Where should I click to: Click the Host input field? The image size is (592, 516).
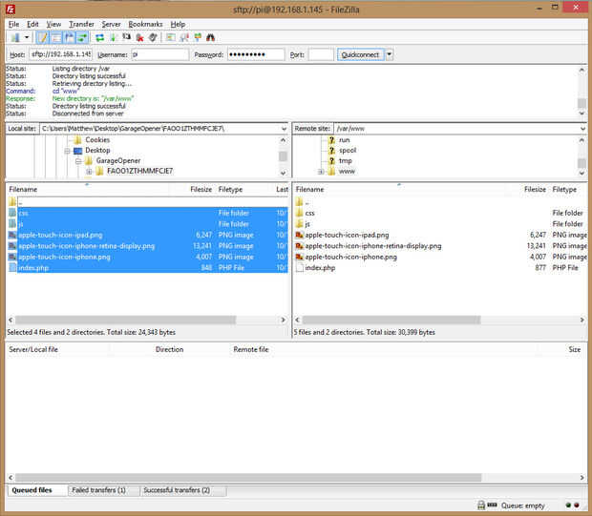(x=61, y=54)
